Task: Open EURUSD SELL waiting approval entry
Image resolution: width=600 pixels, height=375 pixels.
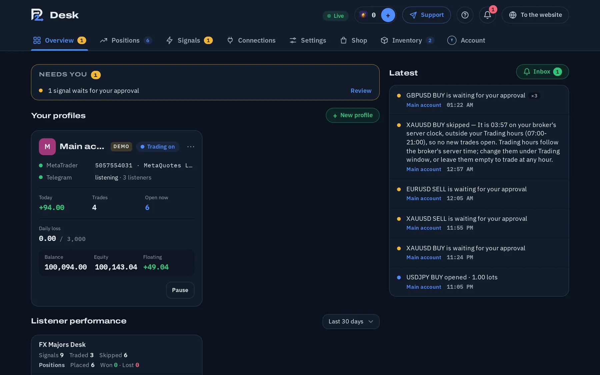Action: click(479, 194)
